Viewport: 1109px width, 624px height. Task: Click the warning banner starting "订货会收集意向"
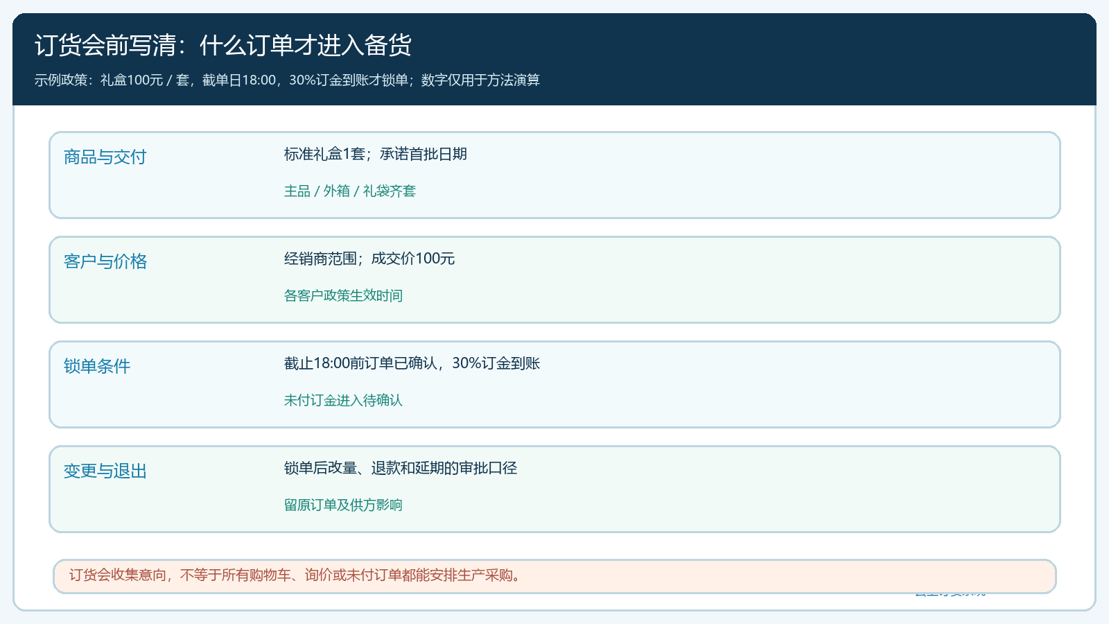click(554, 576)
